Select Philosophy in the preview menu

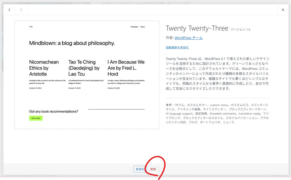click(134, 27)
